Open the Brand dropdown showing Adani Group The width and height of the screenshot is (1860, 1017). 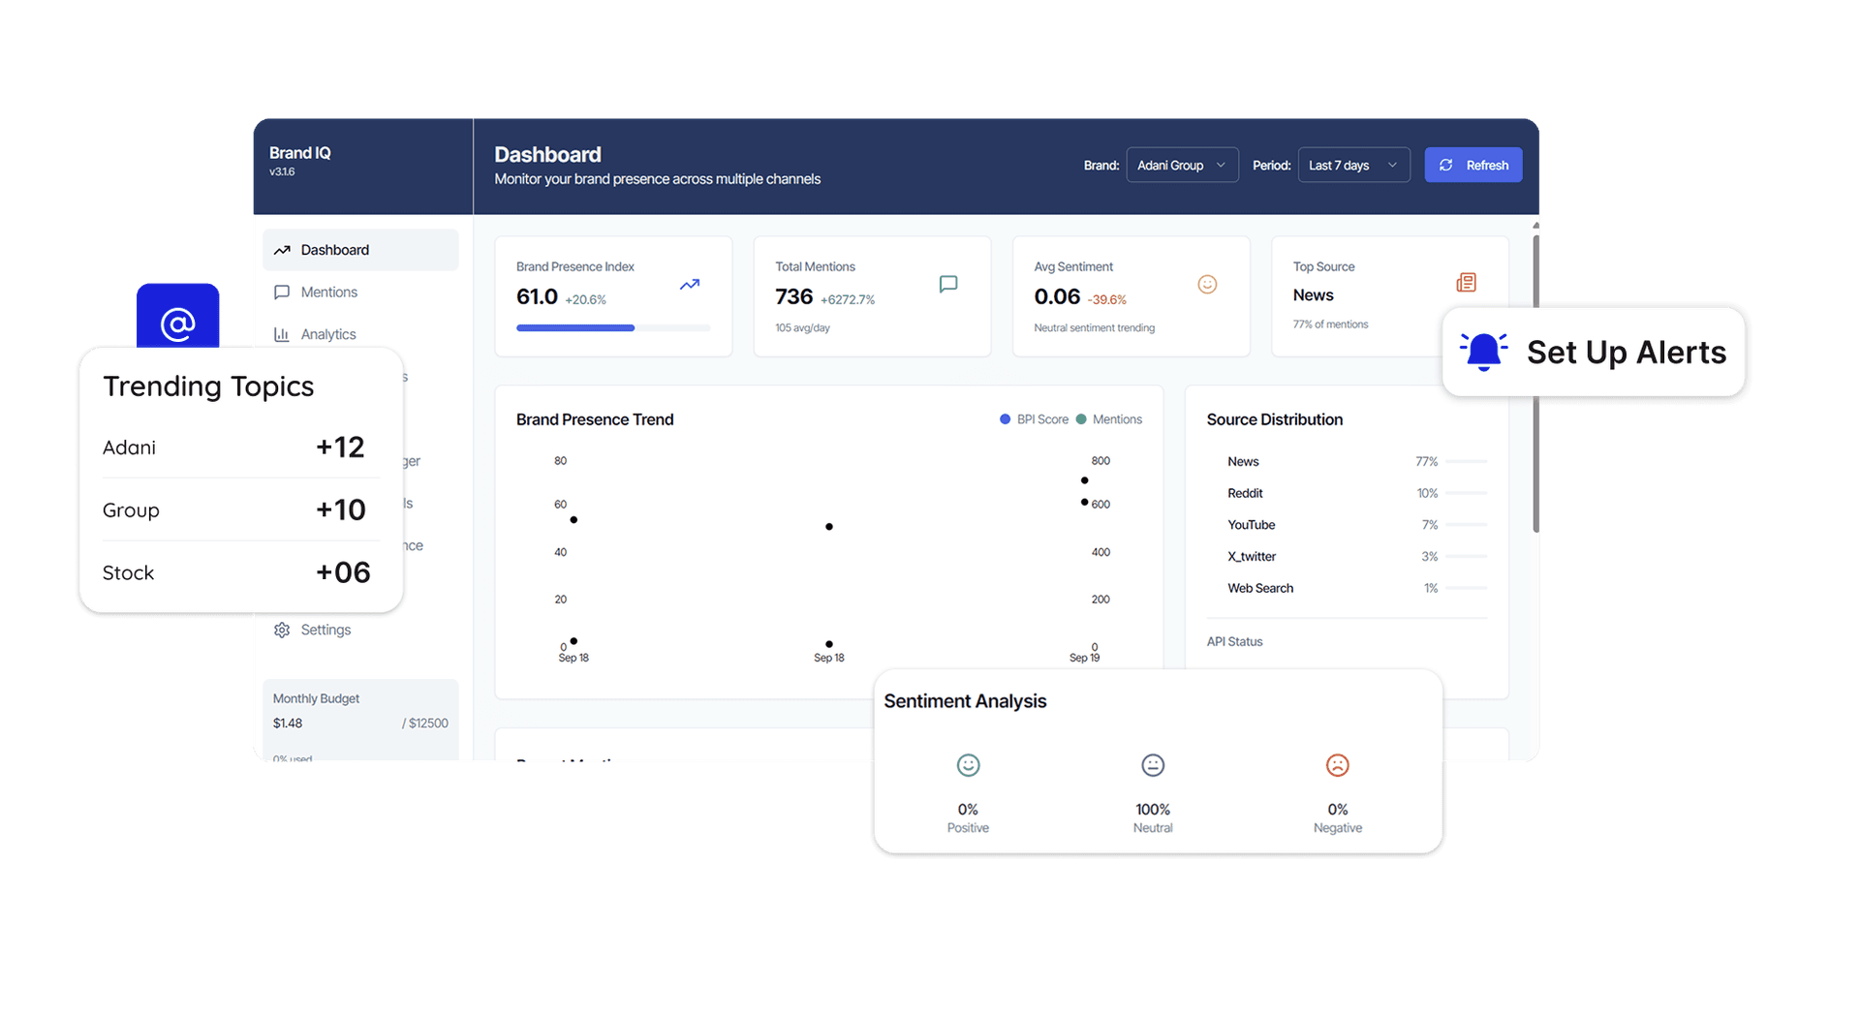[x=1182, y=165]
